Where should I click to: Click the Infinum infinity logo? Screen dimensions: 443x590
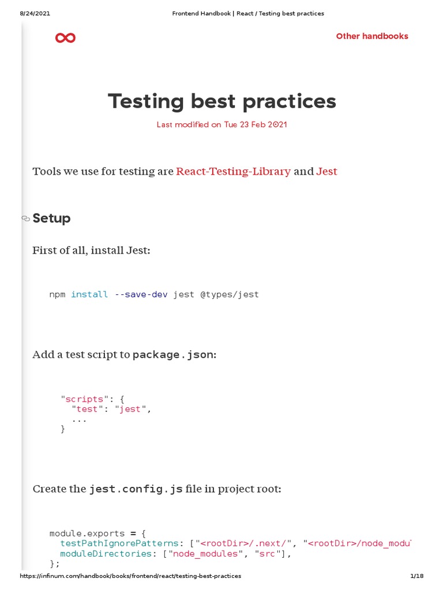click(65, 38)
